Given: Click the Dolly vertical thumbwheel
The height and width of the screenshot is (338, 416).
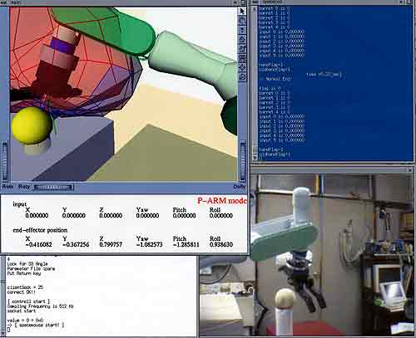Looking at the screenshot, I should coord(243,161).
